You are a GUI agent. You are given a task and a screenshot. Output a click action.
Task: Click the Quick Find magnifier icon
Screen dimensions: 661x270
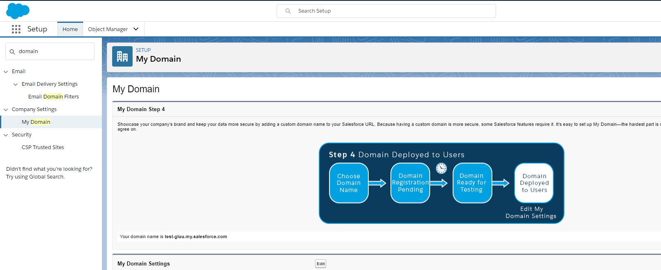pyautogui.click(x=12, y=52)
